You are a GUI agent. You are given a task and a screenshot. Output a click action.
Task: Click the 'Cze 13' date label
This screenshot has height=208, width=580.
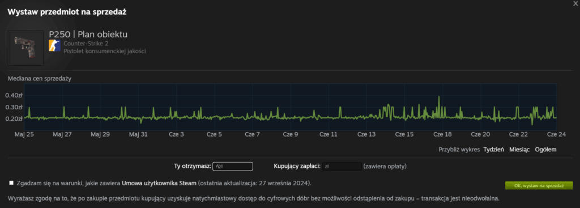[366, 134]
